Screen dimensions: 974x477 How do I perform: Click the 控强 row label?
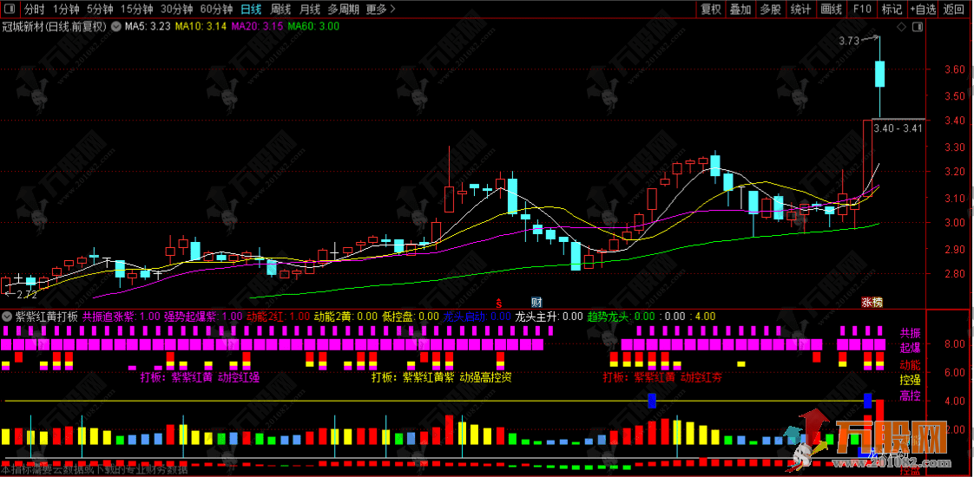[x=910, y=380]
